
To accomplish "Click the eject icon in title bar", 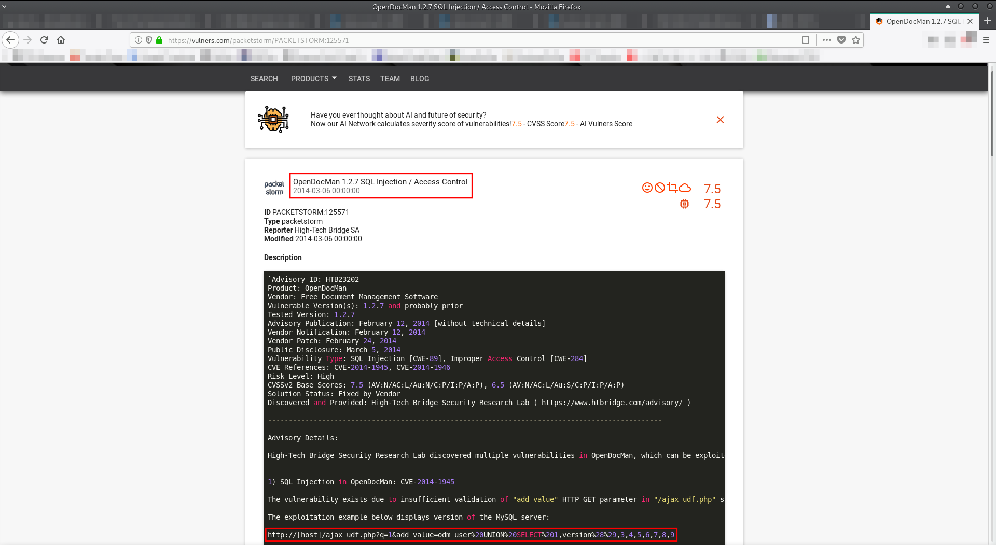I will point(948,7).
